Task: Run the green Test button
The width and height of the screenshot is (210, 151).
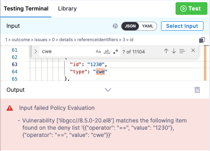Action: (192, 9)
